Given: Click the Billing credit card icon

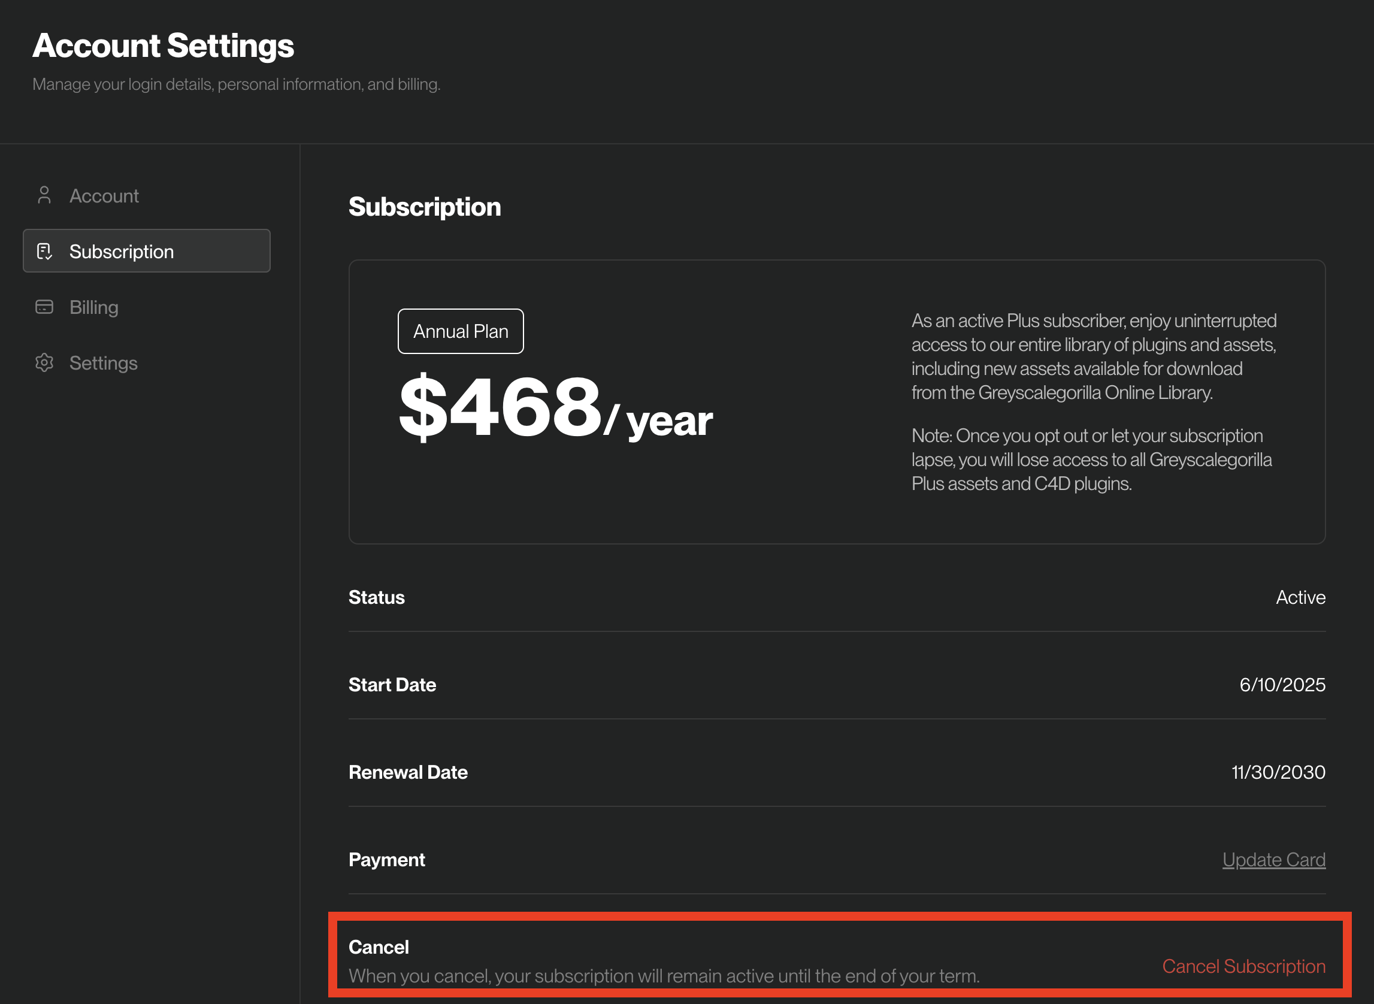Looking at the screenshot, I should coord(44,307).
